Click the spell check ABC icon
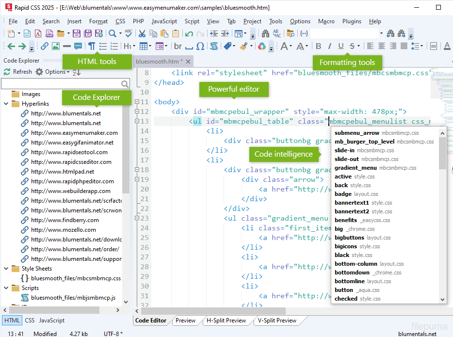453x337 pixels. (x=128, y=33)
